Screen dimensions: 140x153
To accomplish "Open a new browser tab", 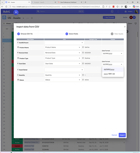I will pyautogui.click(x=85, y=2).
